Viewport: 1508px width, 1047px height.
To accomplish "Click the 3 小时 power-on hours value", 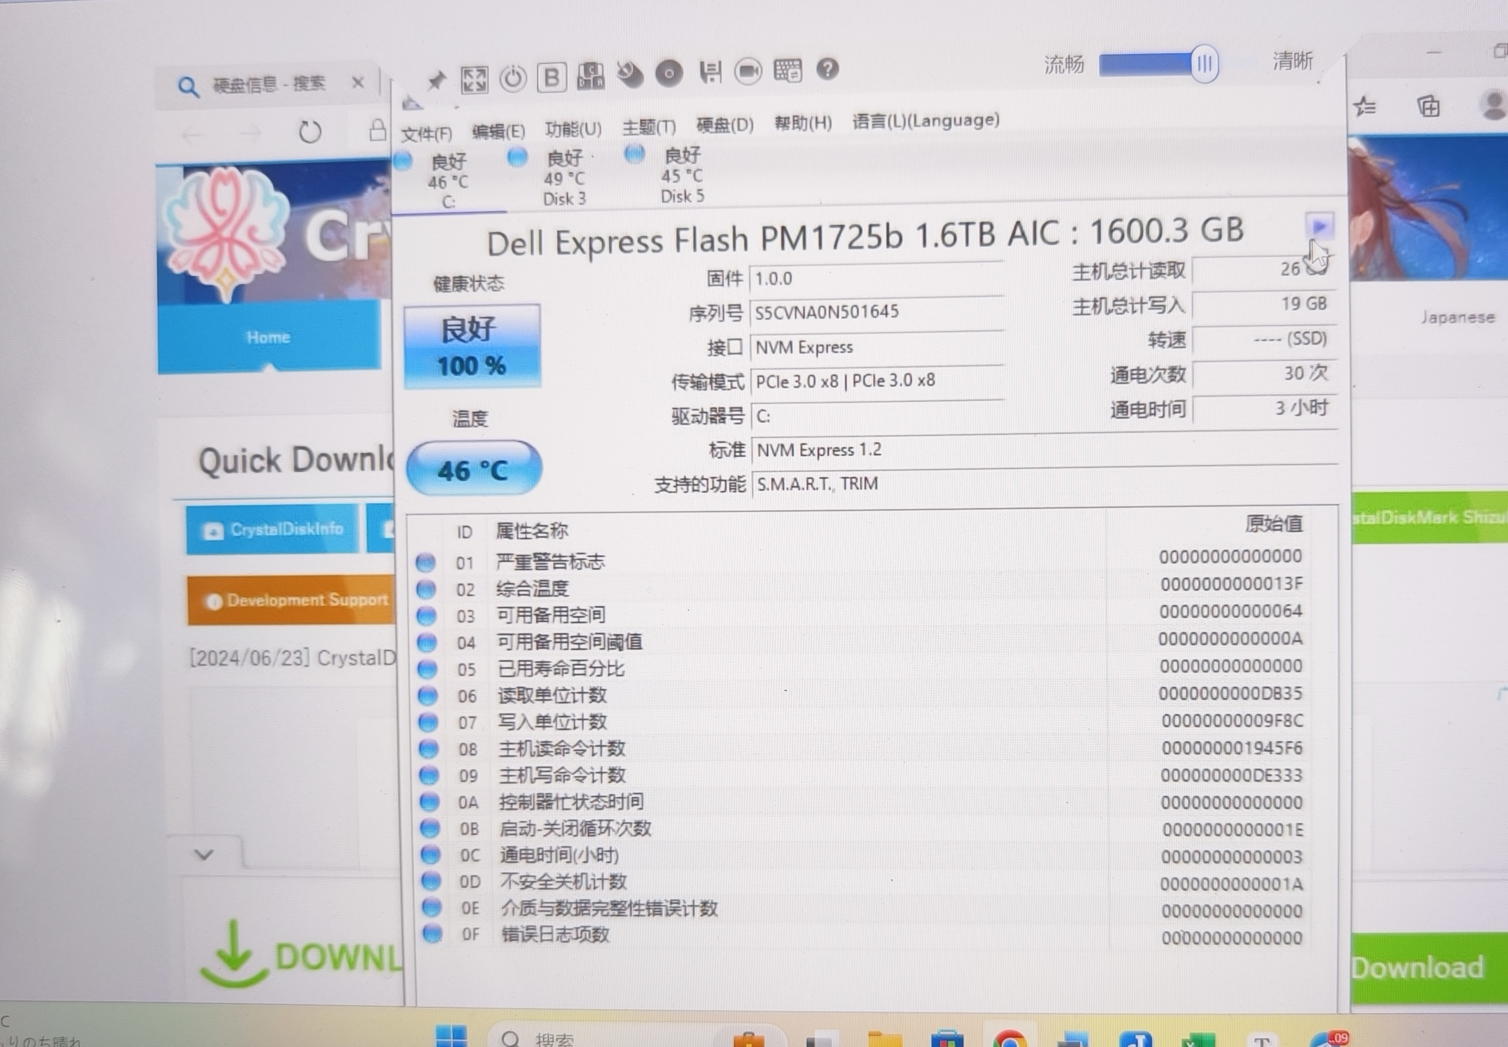I will point(1264,408).
